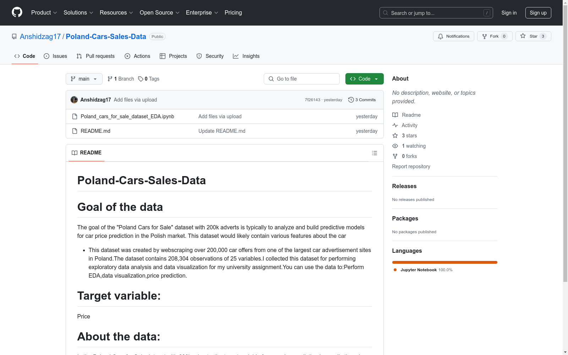Select the README tab in the file viewer
Viewport: 568px width, 355px height.
87,153
